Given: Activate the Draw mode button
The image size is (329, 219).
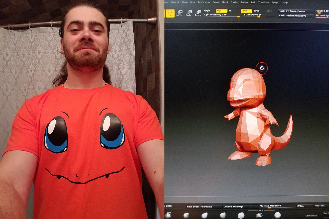Looking at the screenshot, I should (170, 13).
